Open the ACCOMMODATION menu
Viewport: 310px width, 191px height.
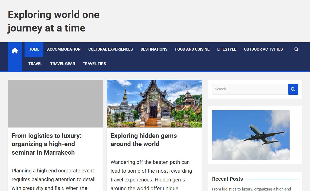point(64,49)
